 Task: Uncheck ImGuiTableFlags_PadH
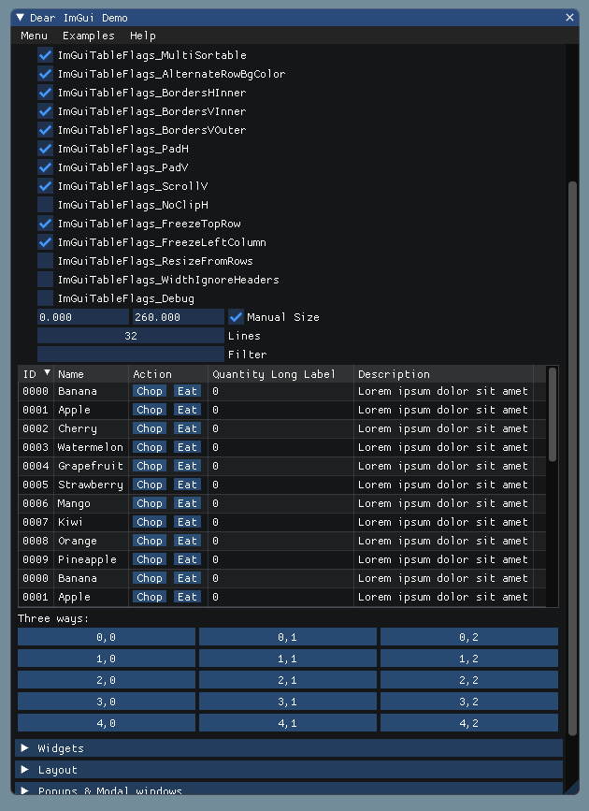click(x=46, y=149)
